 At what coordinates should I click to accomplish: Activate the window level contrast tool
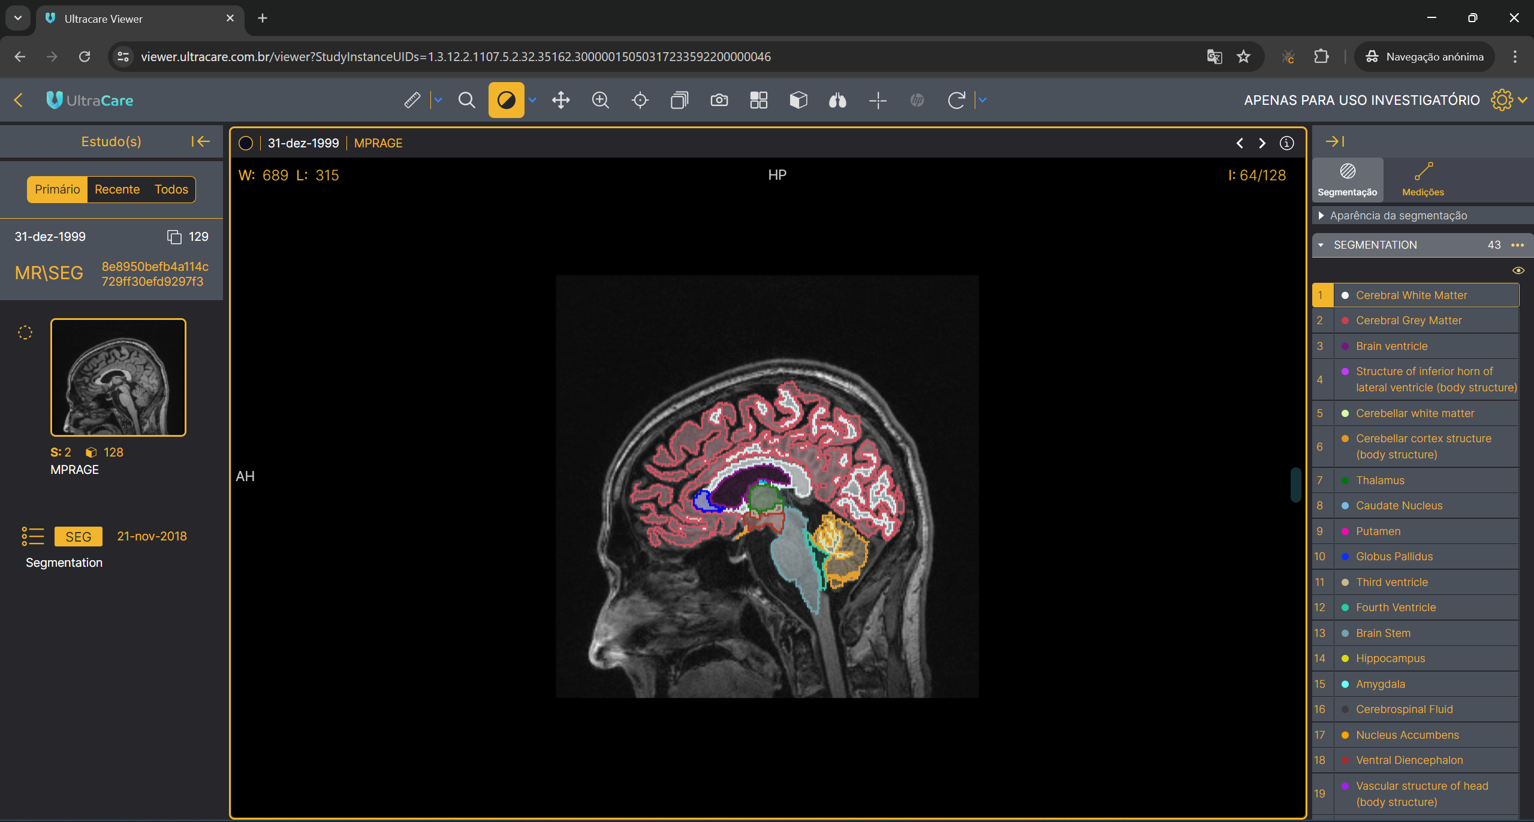point(506,100)
